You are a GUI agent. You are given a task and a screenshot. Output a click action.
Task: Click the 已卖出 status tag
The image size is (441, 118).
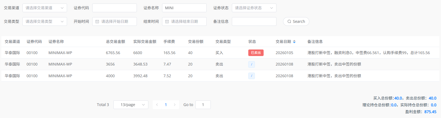(256, 53)
